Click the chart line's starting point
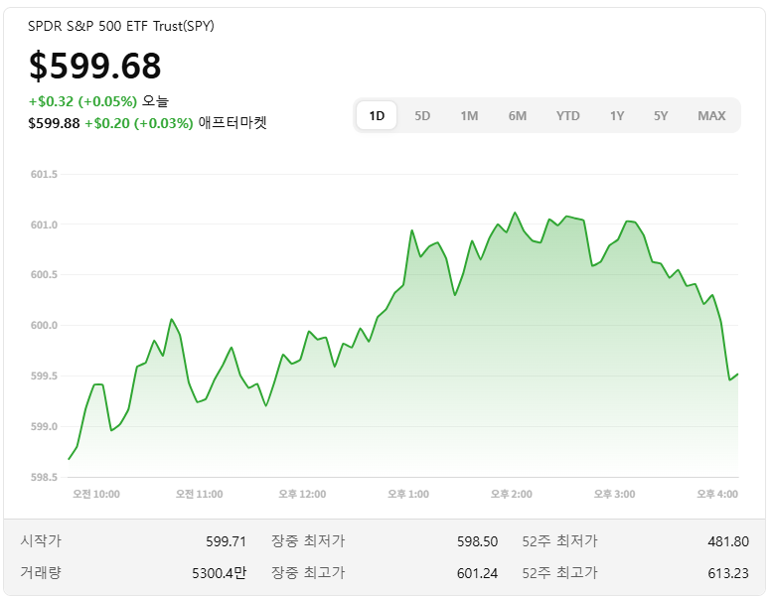The height and width of the screenshot is (599, 772). 69,459
